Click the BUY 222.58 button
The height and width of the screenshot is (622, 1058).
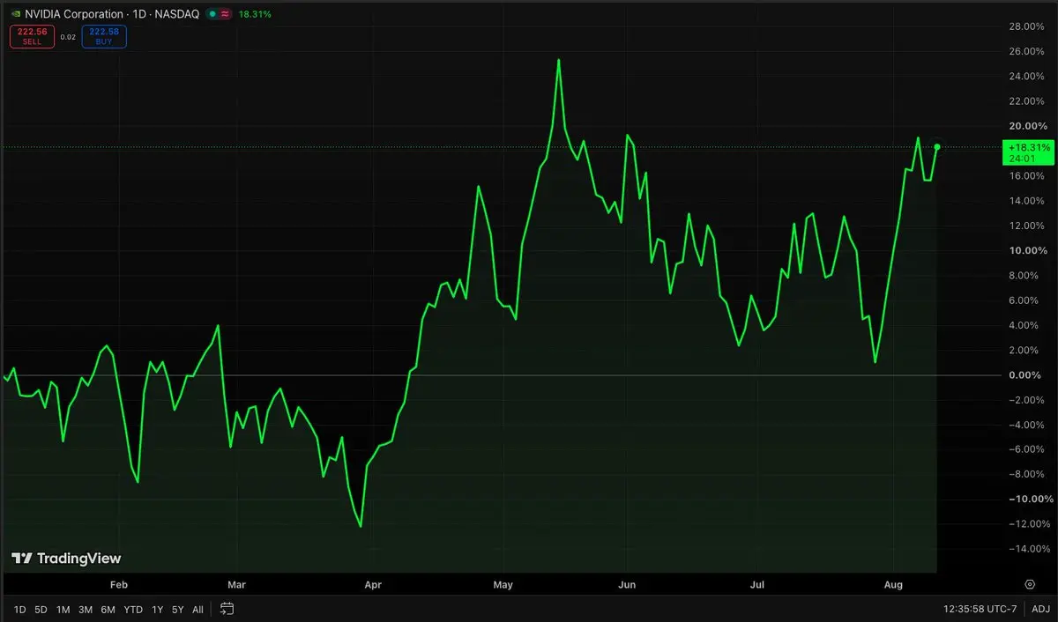click(x=104, y=36)
